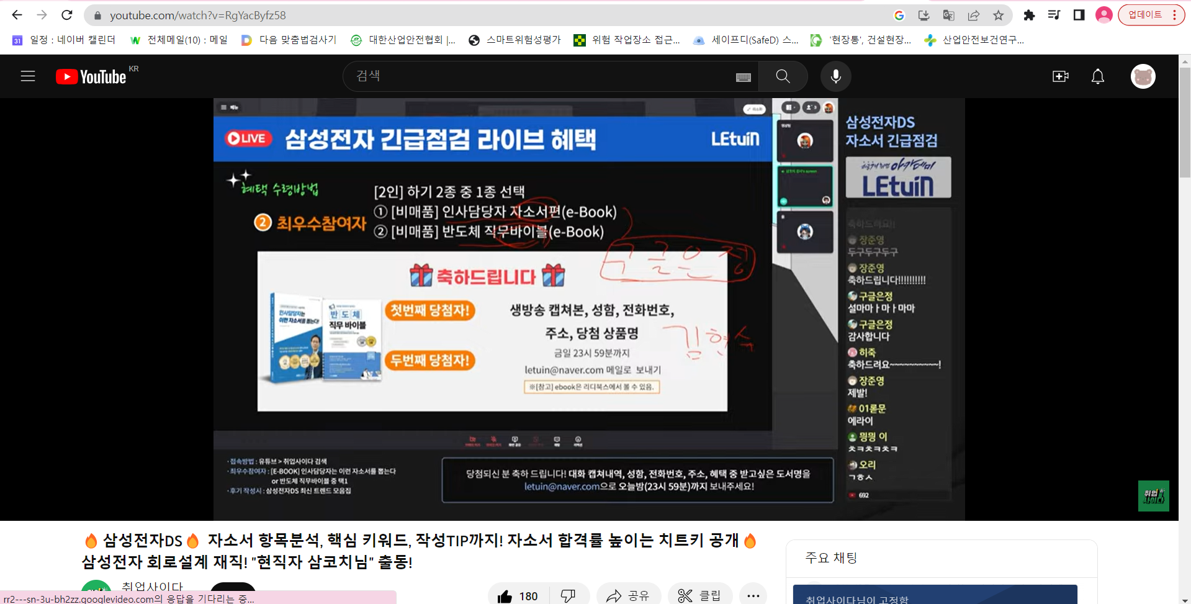The image size is (1191, 604).
Task: Go back with browser back arrow
Action: pyautogui.click(x=17, y=15)
